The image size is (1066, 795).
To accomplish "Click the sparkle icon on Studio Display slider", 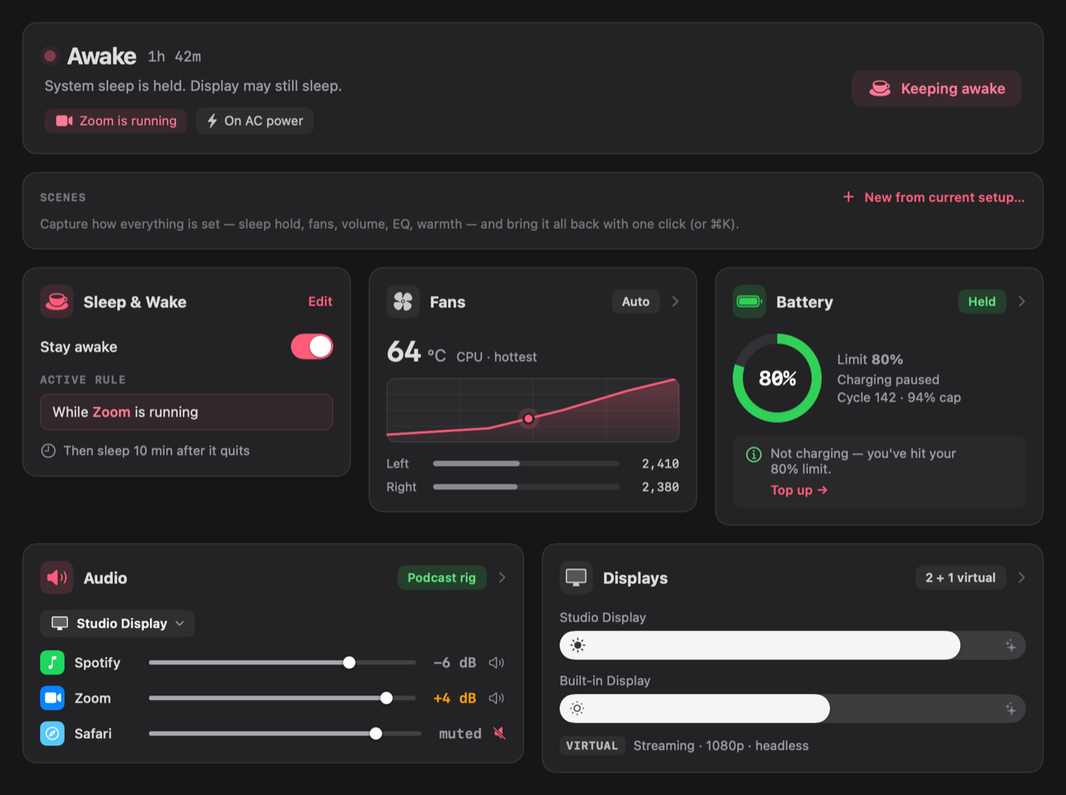I will [1010, 646].
